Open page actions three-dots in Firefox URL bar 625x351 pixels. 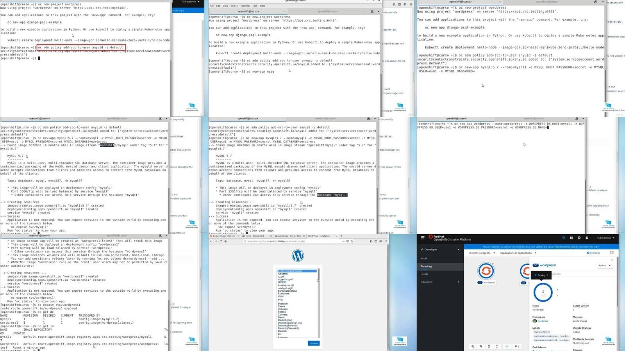coord(343,241)
